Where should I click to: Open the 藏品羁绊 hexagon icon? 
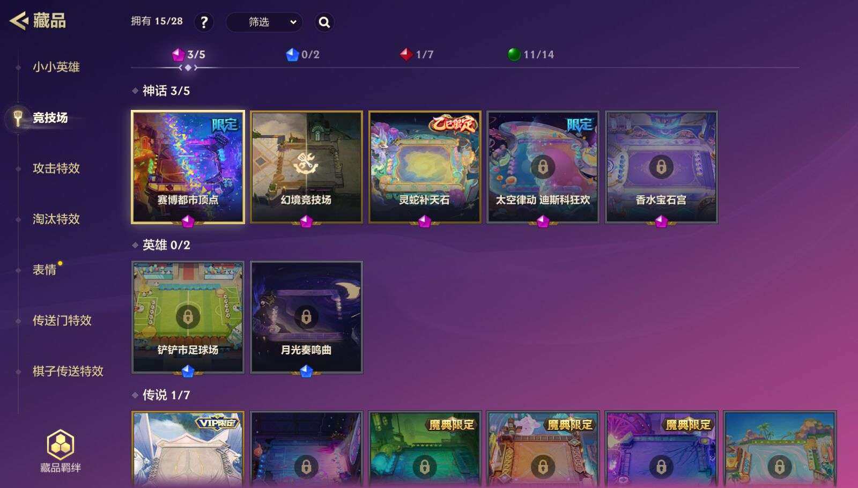point(61,444)
